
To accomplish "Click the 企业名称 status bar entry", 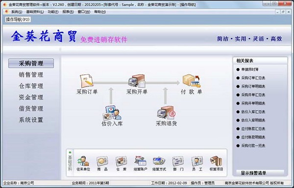I will click(19, 183).
